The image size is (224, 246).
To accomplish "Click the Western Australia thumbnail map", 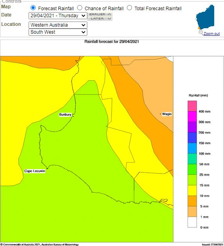I will click(x=205, y=17).
